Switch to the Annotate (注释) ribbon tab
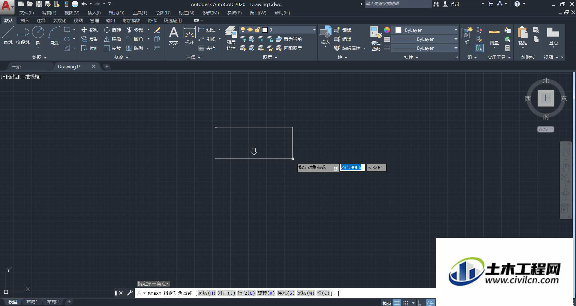Image resolution: width=576 pixels, height=306 pixels. click(41, 20)
